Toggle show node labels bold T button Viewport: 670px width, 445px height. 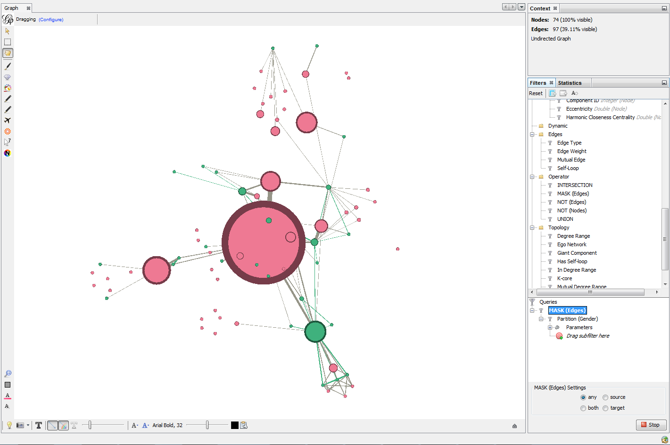pos(39,425)
